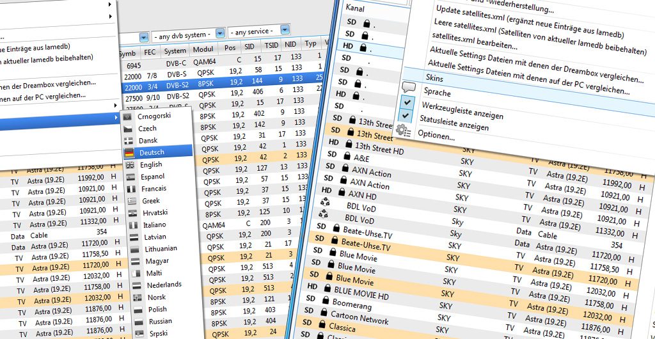Open Optionen... from the menu
655x339 pixels.
436,135
